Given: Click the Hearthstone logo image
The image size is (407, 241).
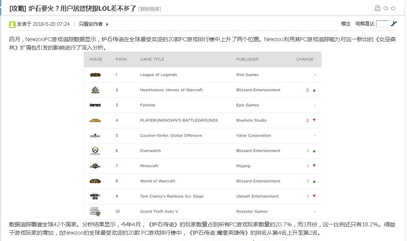Looking at the screenshot, I should tap(95, 90).
